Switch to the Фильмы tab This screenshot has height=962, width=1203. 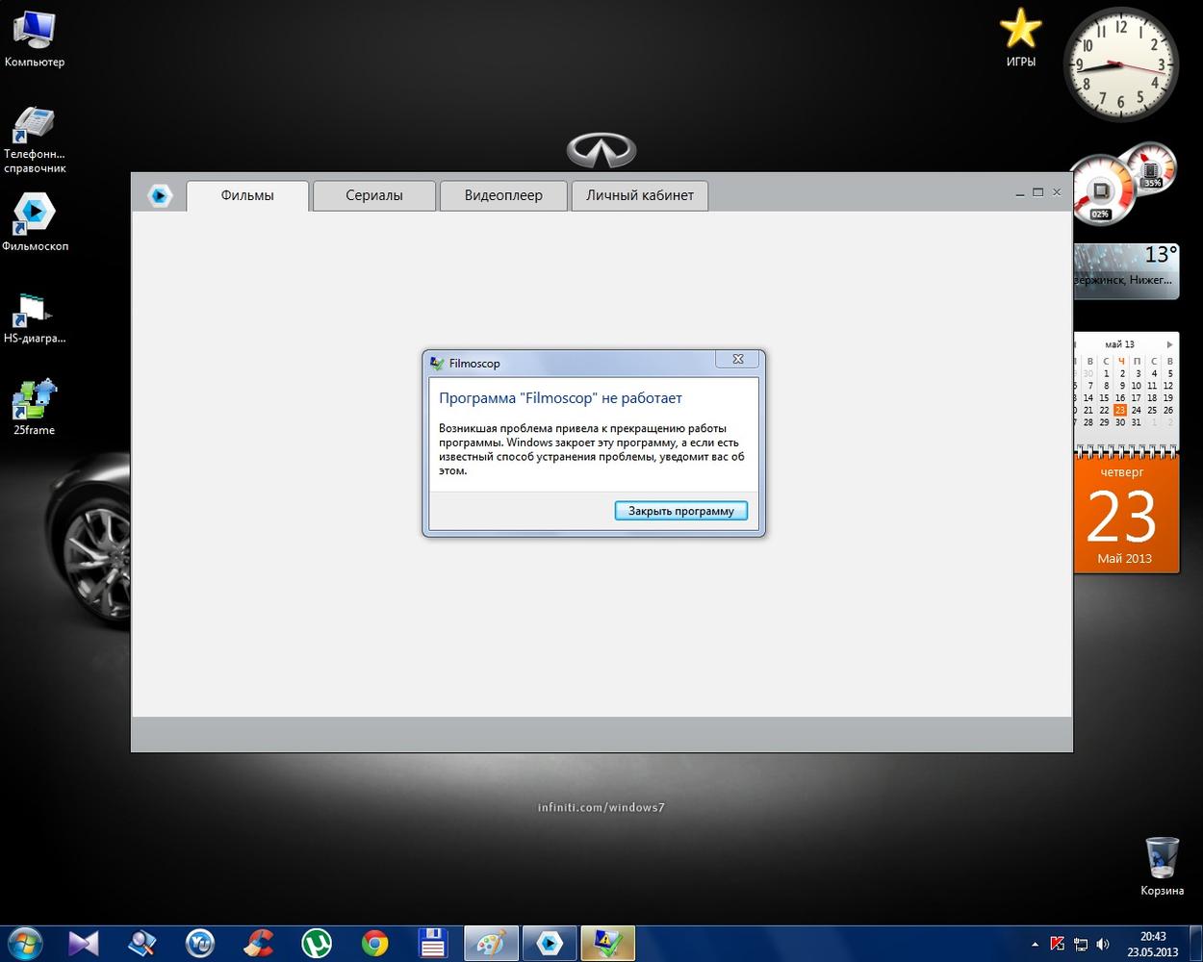247,195
